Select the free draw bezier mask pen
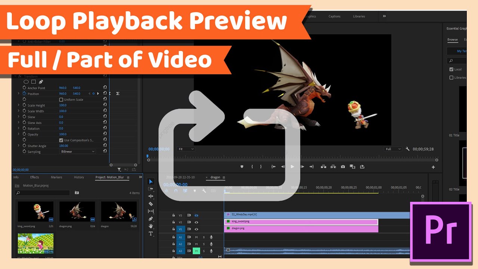Image resolution: width=478 pixels, height=269 pixels. [x=41, y=82]
